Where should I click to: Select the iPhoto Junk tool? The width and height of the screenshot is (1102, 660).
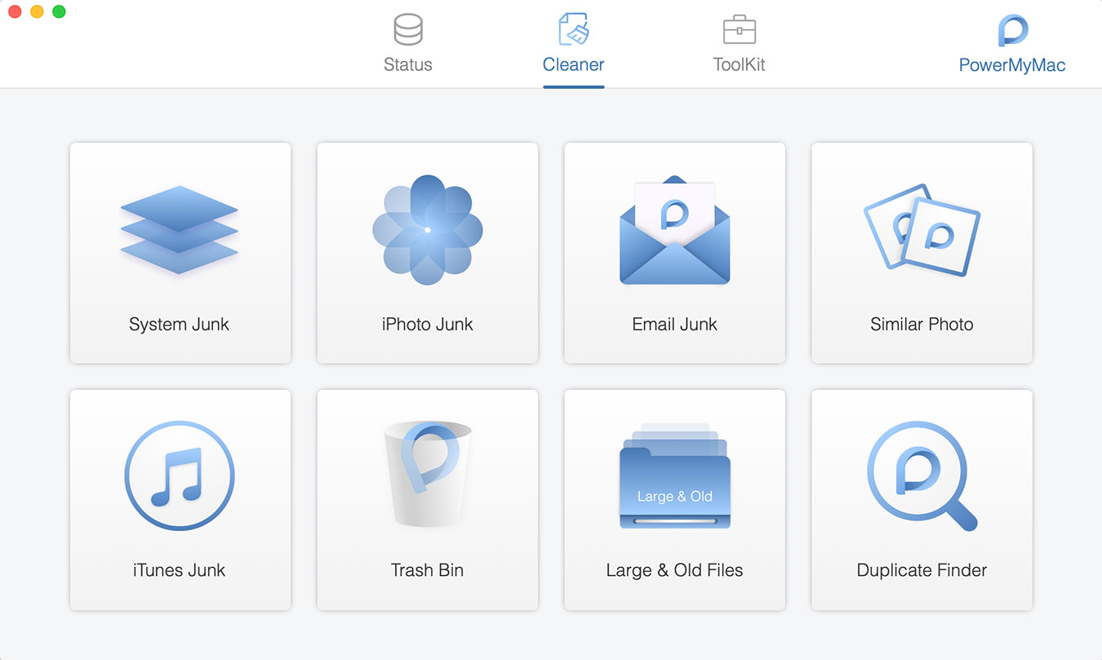[427, 253]
